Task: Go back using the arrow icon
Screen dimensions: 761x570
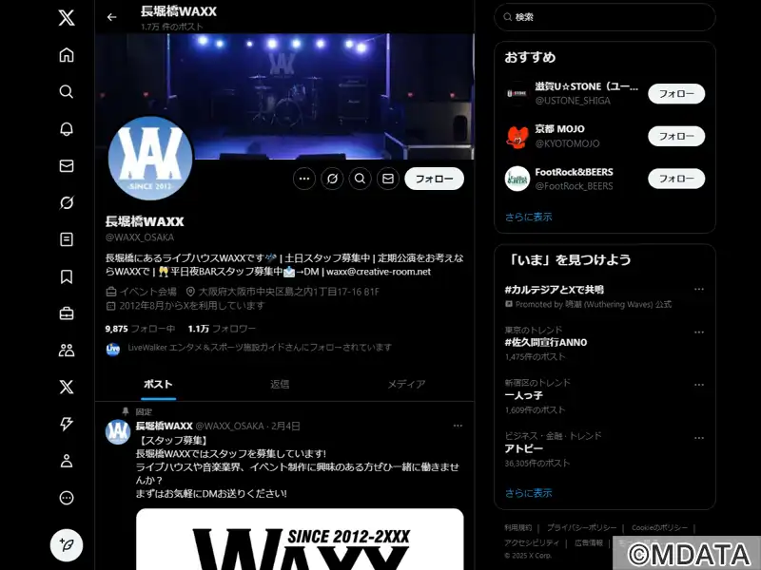Action: pos(111,17)
